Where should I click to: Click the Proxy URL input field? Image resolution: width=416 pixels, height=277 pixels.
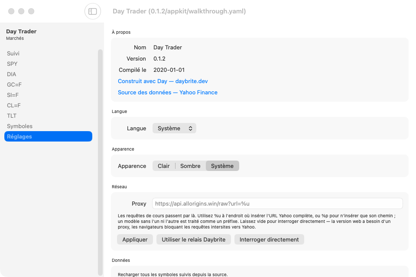tap(277, 203)
